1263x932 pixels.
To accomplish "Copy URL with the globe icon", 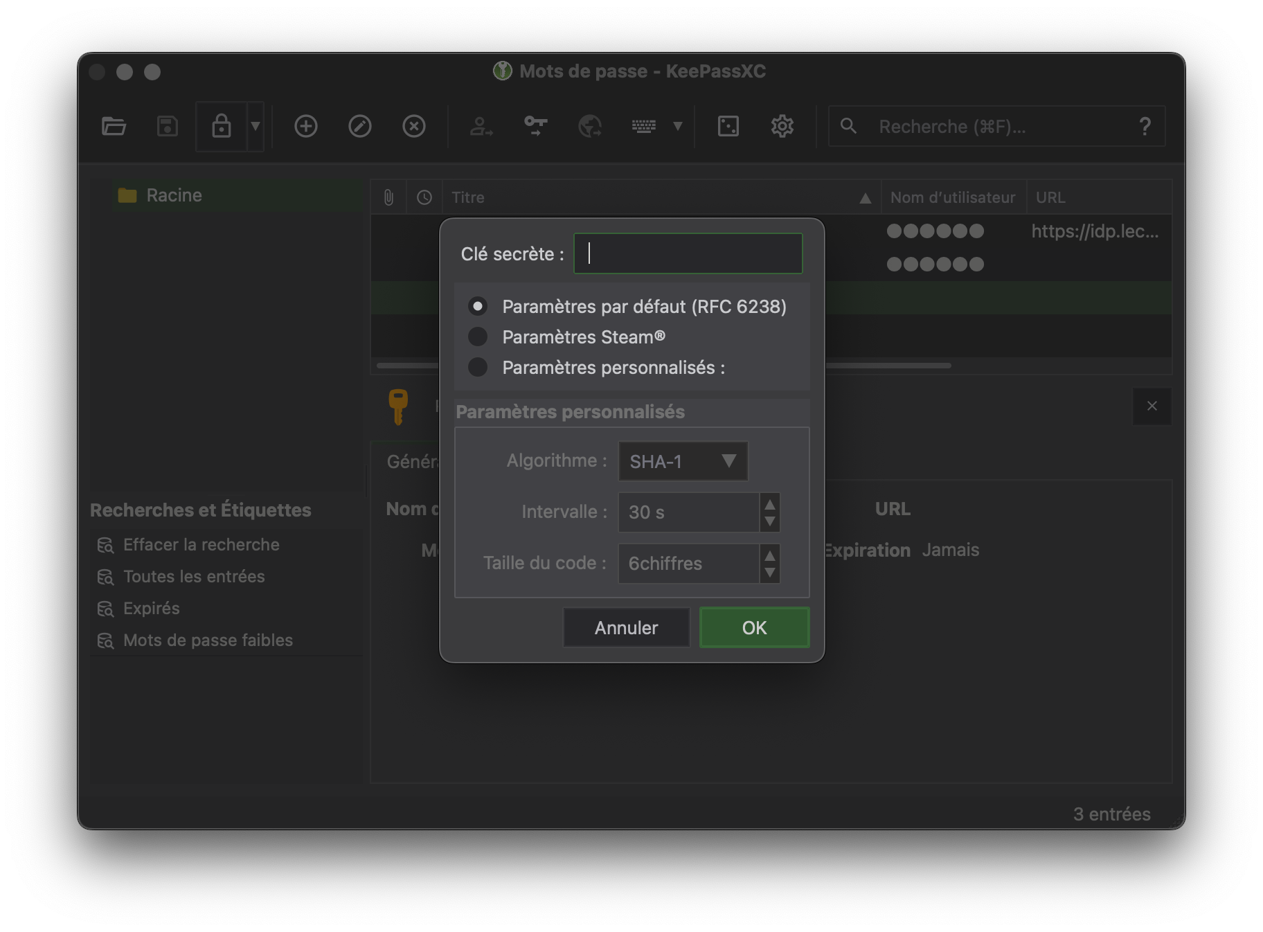I will coord(590,126).
